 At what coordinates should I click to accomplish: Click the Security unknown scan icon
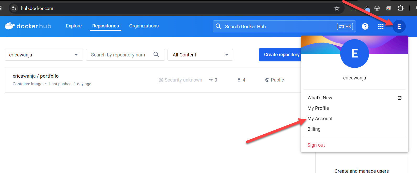pyautogui.click(x=161, y=80)
